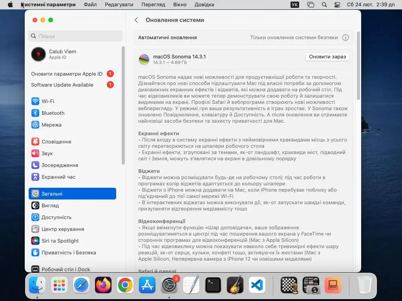Viewport: 402px width, 301px height.
Task: Launch Safari from the Dock
Action: point(81,285)
